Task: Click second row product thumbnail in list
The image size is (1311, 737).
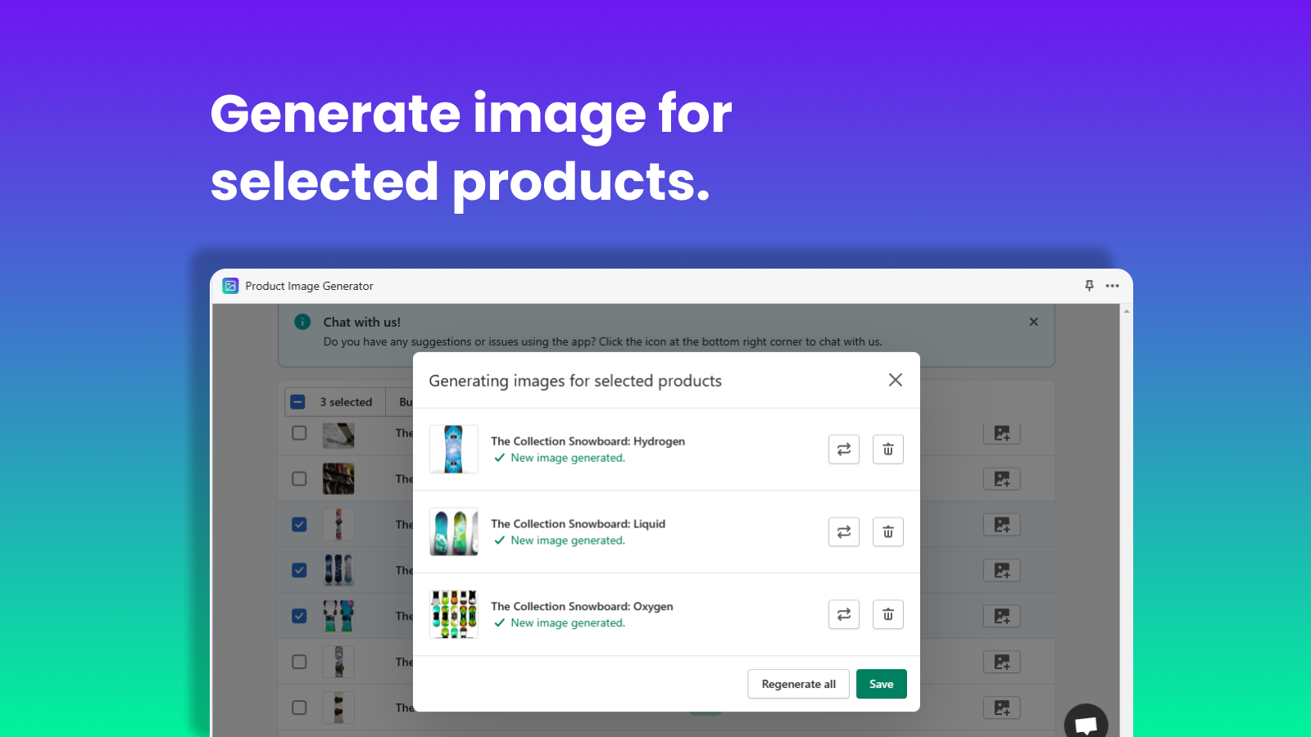Action: click(338, 479)
